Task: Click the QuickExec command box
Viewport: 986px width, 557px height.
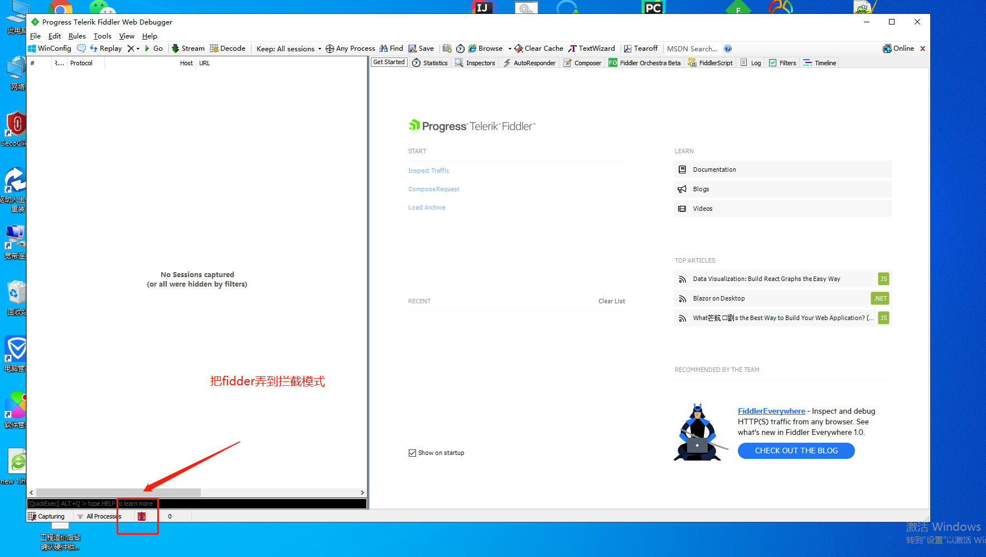Action: 197,503
